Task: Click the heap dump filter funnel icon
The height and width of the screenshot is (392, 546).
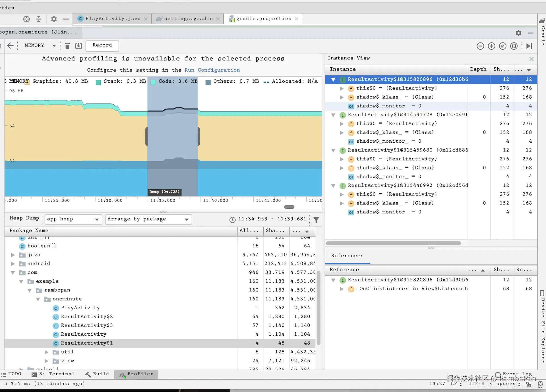Action: (x=316, y=219)
